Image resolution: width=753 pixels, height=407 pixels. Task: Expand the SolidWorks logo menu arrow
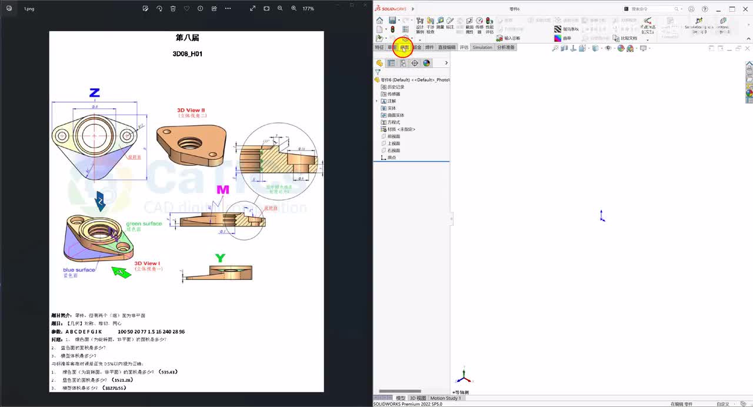pyautogui.click(x=412, y=9)
